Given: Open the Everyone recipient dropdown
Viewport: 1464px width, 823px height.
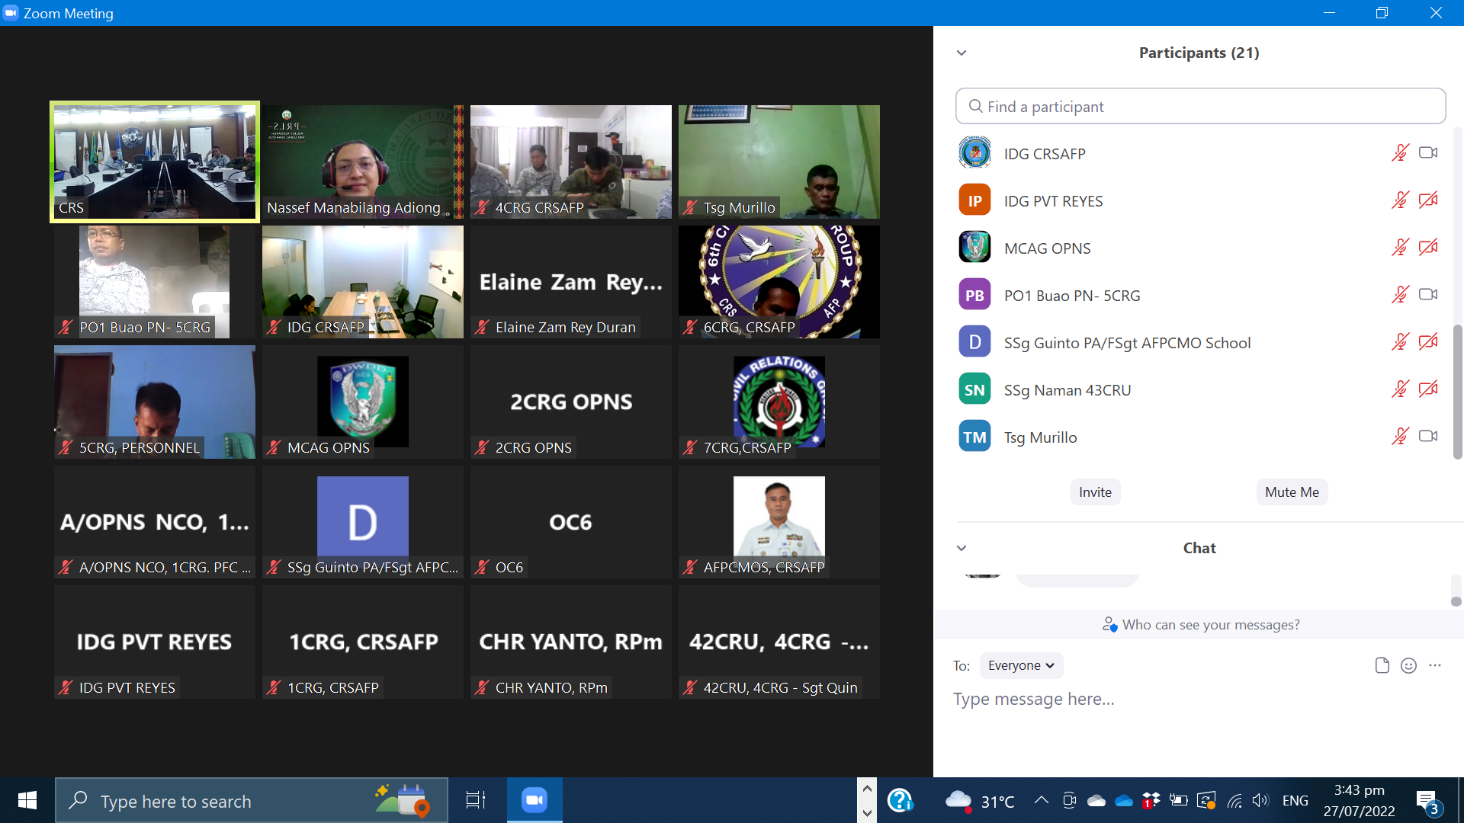Looking at the screenshot, I should [1021, 665].
